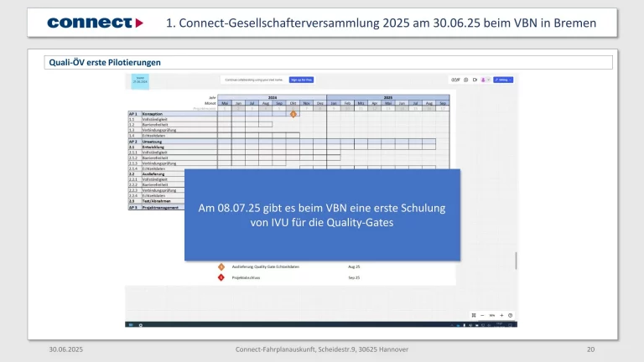The width and height of the screenshot is (644, 362).
Task: Click the Okt month header in 2024
Action: coord(293,103)
